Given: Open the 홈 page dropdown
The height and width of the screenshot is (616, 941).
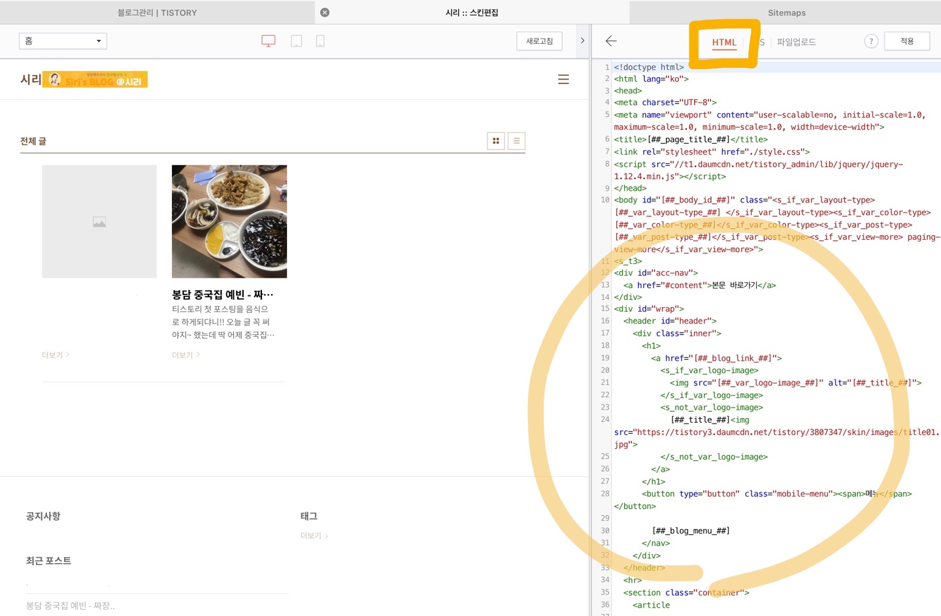Looking at the screenshot, I should [63, 41].
